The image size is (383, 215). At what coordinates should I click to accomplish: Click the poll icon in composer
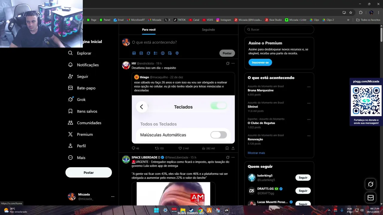click(156, 53)
